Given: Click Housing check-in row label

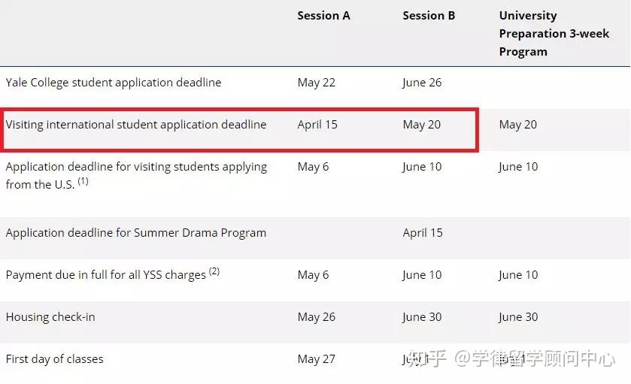Looking at the screenshot, I should pos(50,317).
